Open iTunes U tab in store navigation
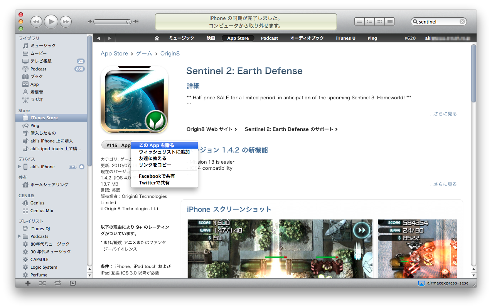 346,38
